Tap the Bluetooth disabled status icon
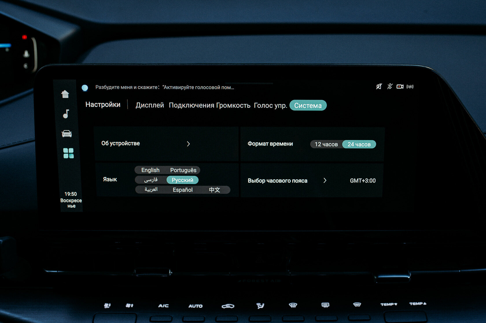 (x=390, y=86)
